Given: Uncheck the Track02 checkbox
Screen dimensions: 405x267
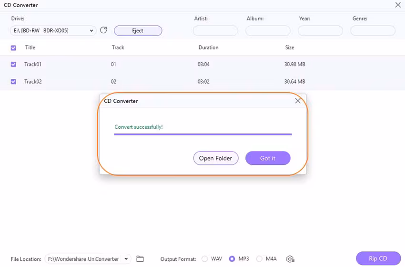Looking at the screenshot, I should click(13, 81).
